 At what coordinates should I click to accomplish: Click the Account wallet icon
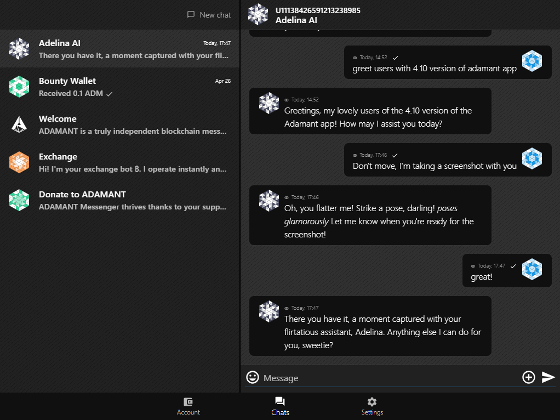[188, 402]
